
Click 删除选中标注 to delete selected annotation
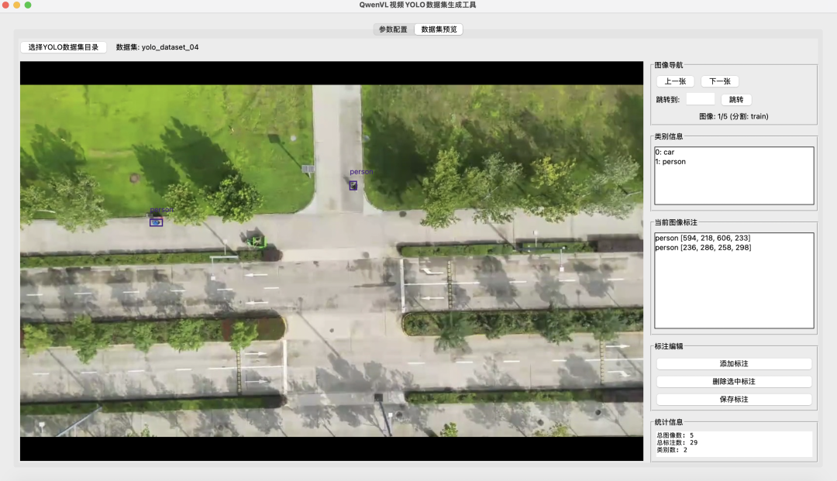733,382
